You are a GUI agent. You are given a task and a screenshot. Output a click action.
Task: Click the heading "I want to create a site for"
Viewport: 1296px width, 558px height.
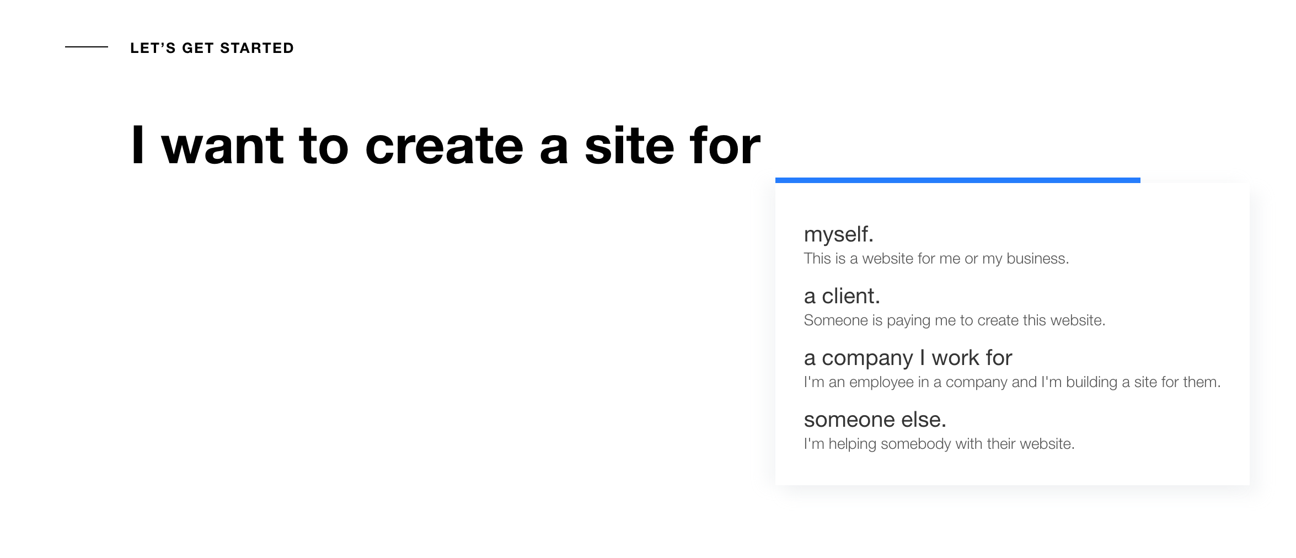446,144
